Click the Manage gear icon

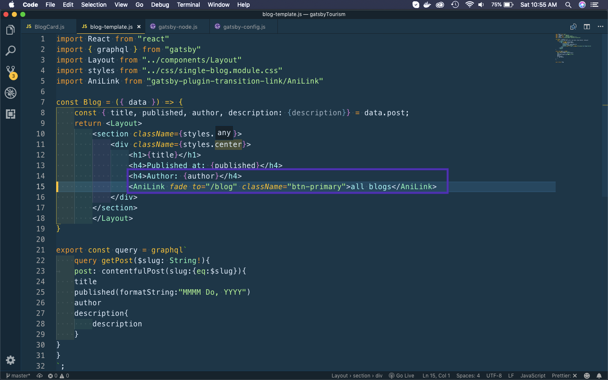[11, 360]
